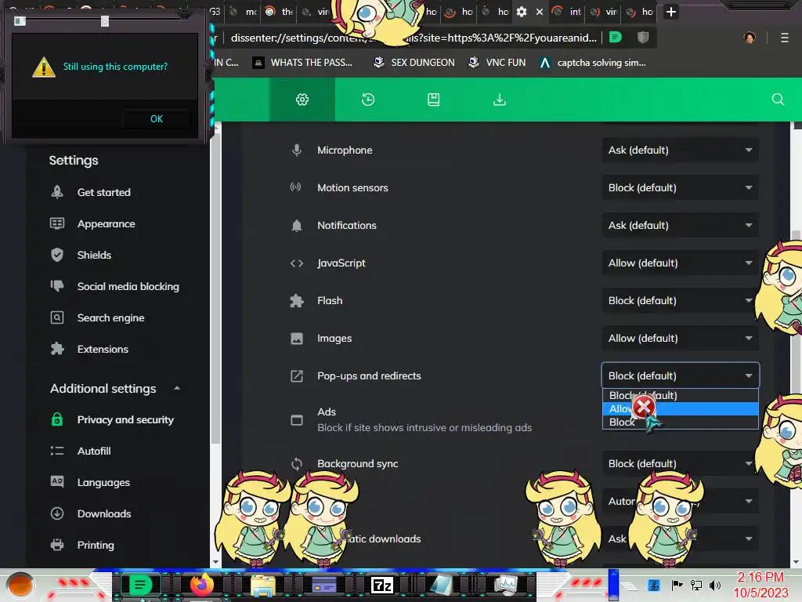Click the search magnifier in green toolbar

tap(778, 100)
